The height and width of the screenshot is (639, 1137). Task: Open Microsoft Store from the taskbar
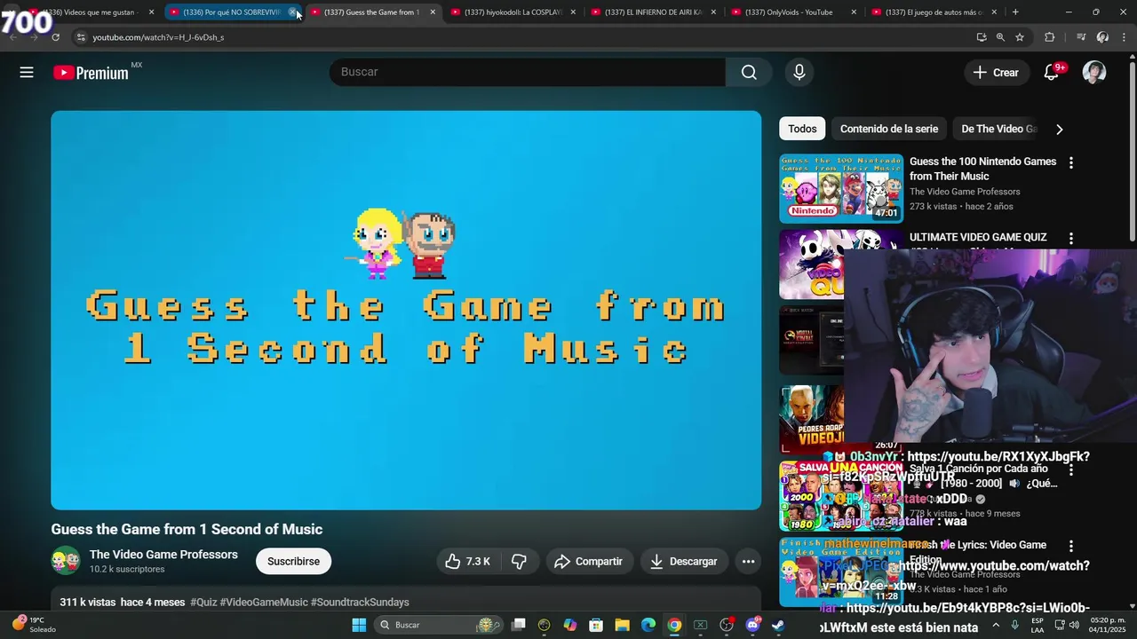coord(596,625)
